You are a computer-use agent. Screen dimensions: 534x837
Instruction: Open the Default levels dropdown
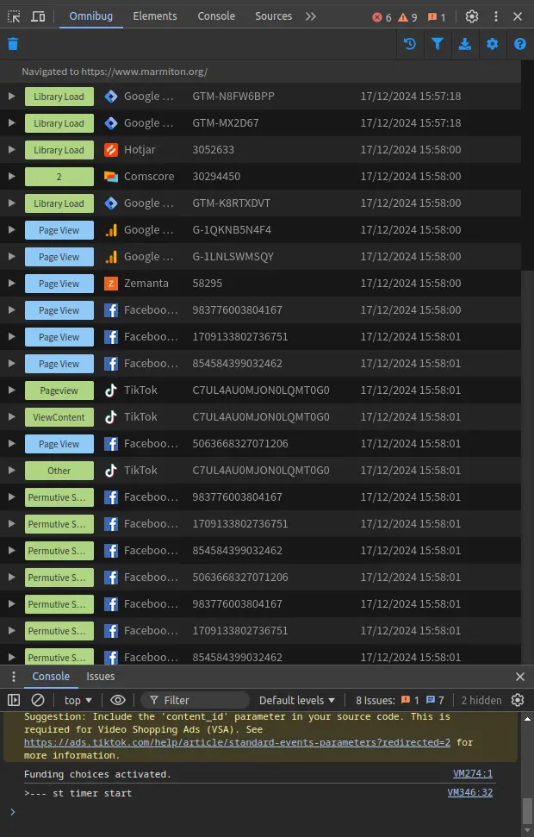coord(298,700)
